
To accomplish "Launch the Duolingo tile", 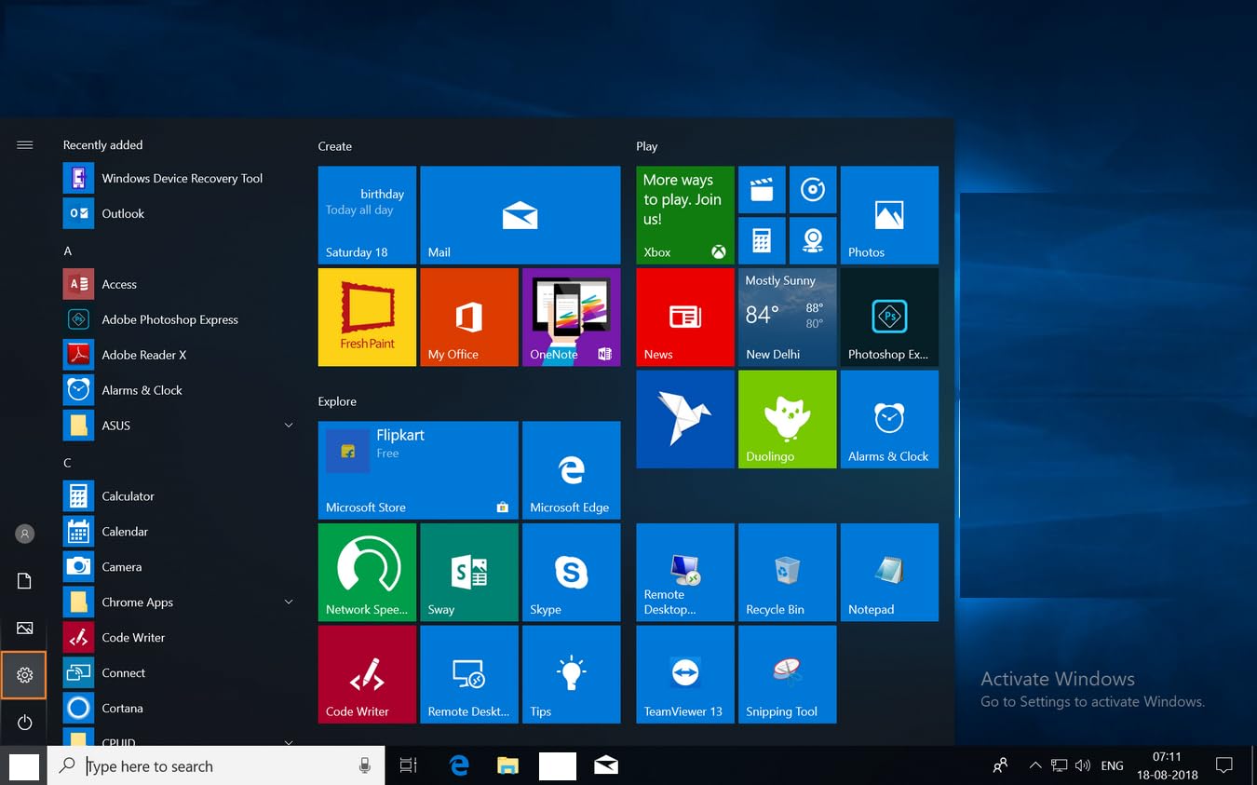I will click(x=787, y=419).
